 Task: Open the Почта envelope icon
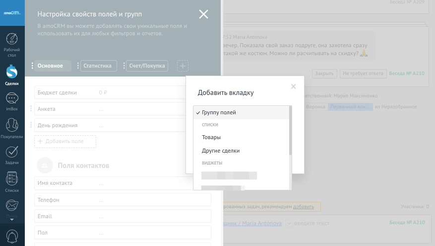tap(12, 205)
